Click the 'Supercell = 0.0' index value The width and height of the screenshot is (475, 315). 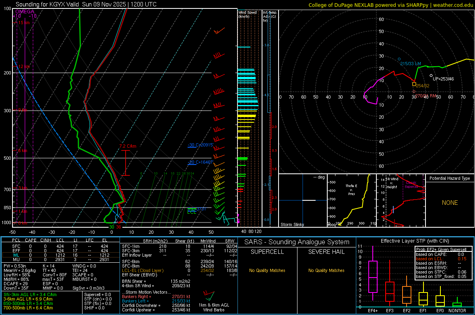coord(97,294)
